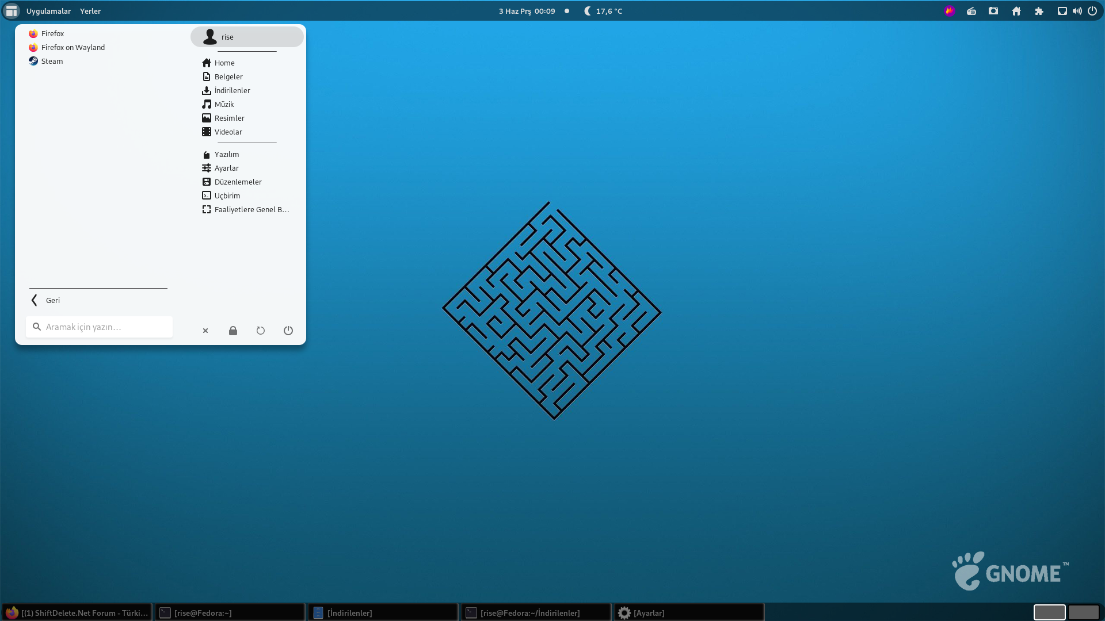
Task: Click the house icon in the top panel
Action: [1016, 11]
